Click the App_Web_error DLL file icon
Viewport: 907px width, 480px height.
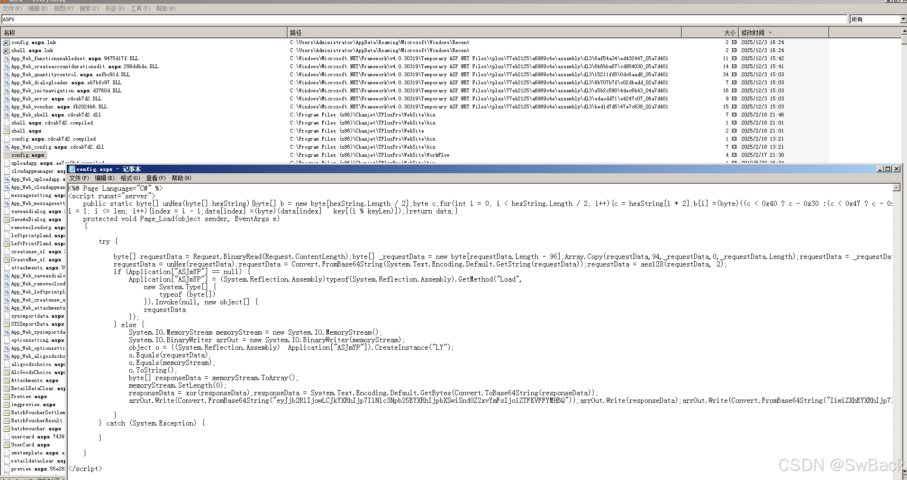tap(7, 99)
